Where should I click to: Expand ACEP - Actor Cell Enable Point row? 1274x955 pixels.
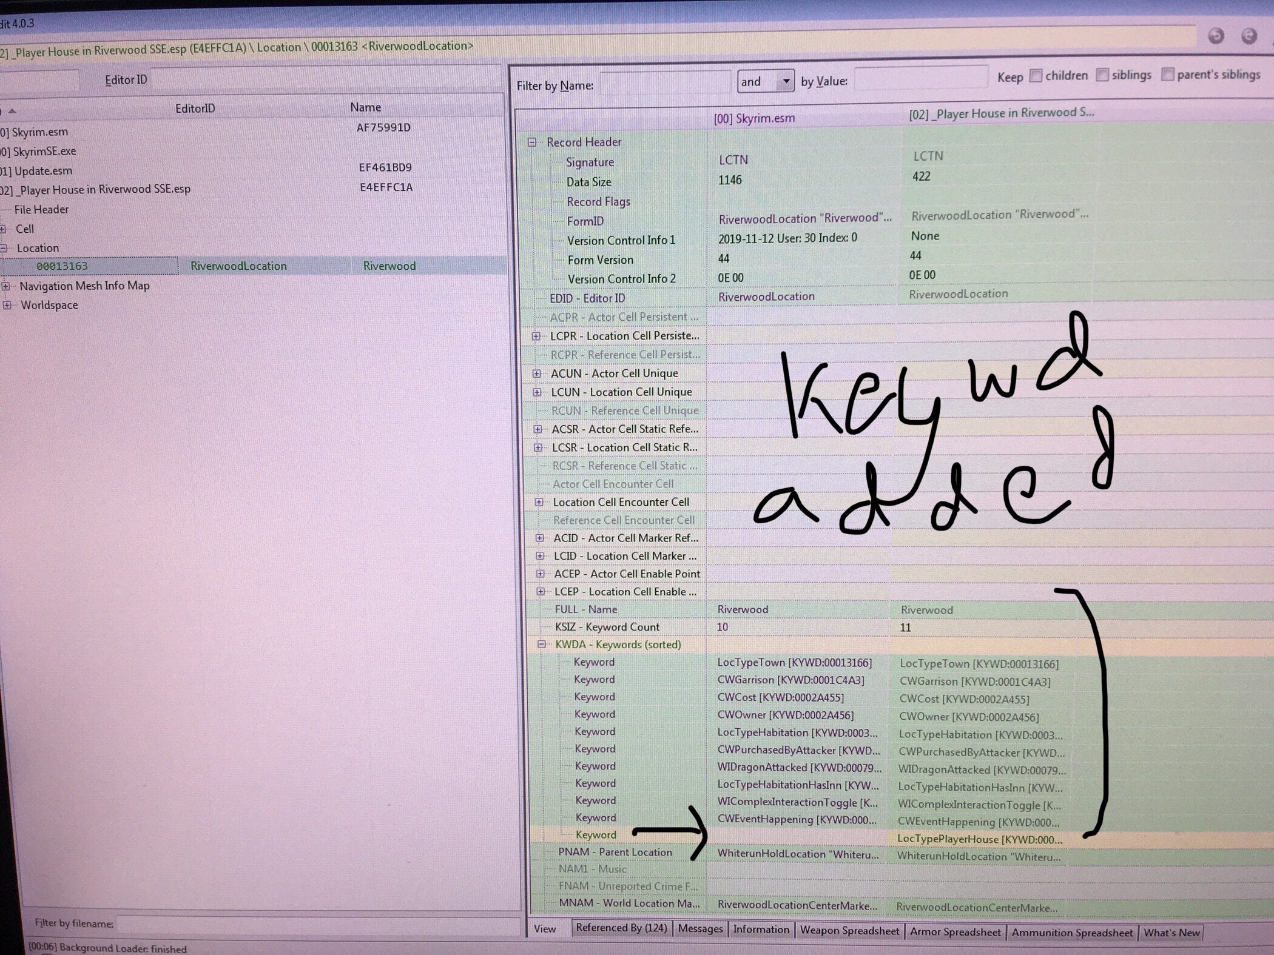[x=540, y=574]
